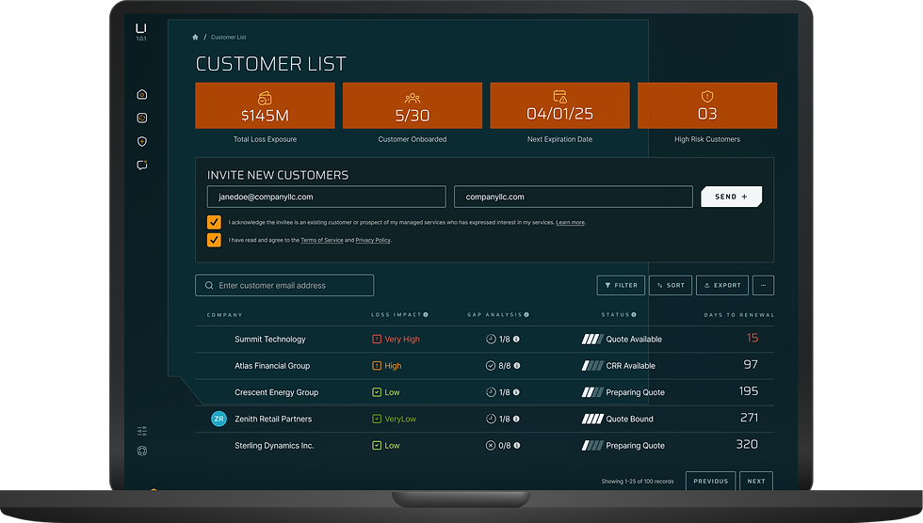Sort by Gap Analysis column header
The height and width of the screenshot is (523, 923).
[494, 315]
